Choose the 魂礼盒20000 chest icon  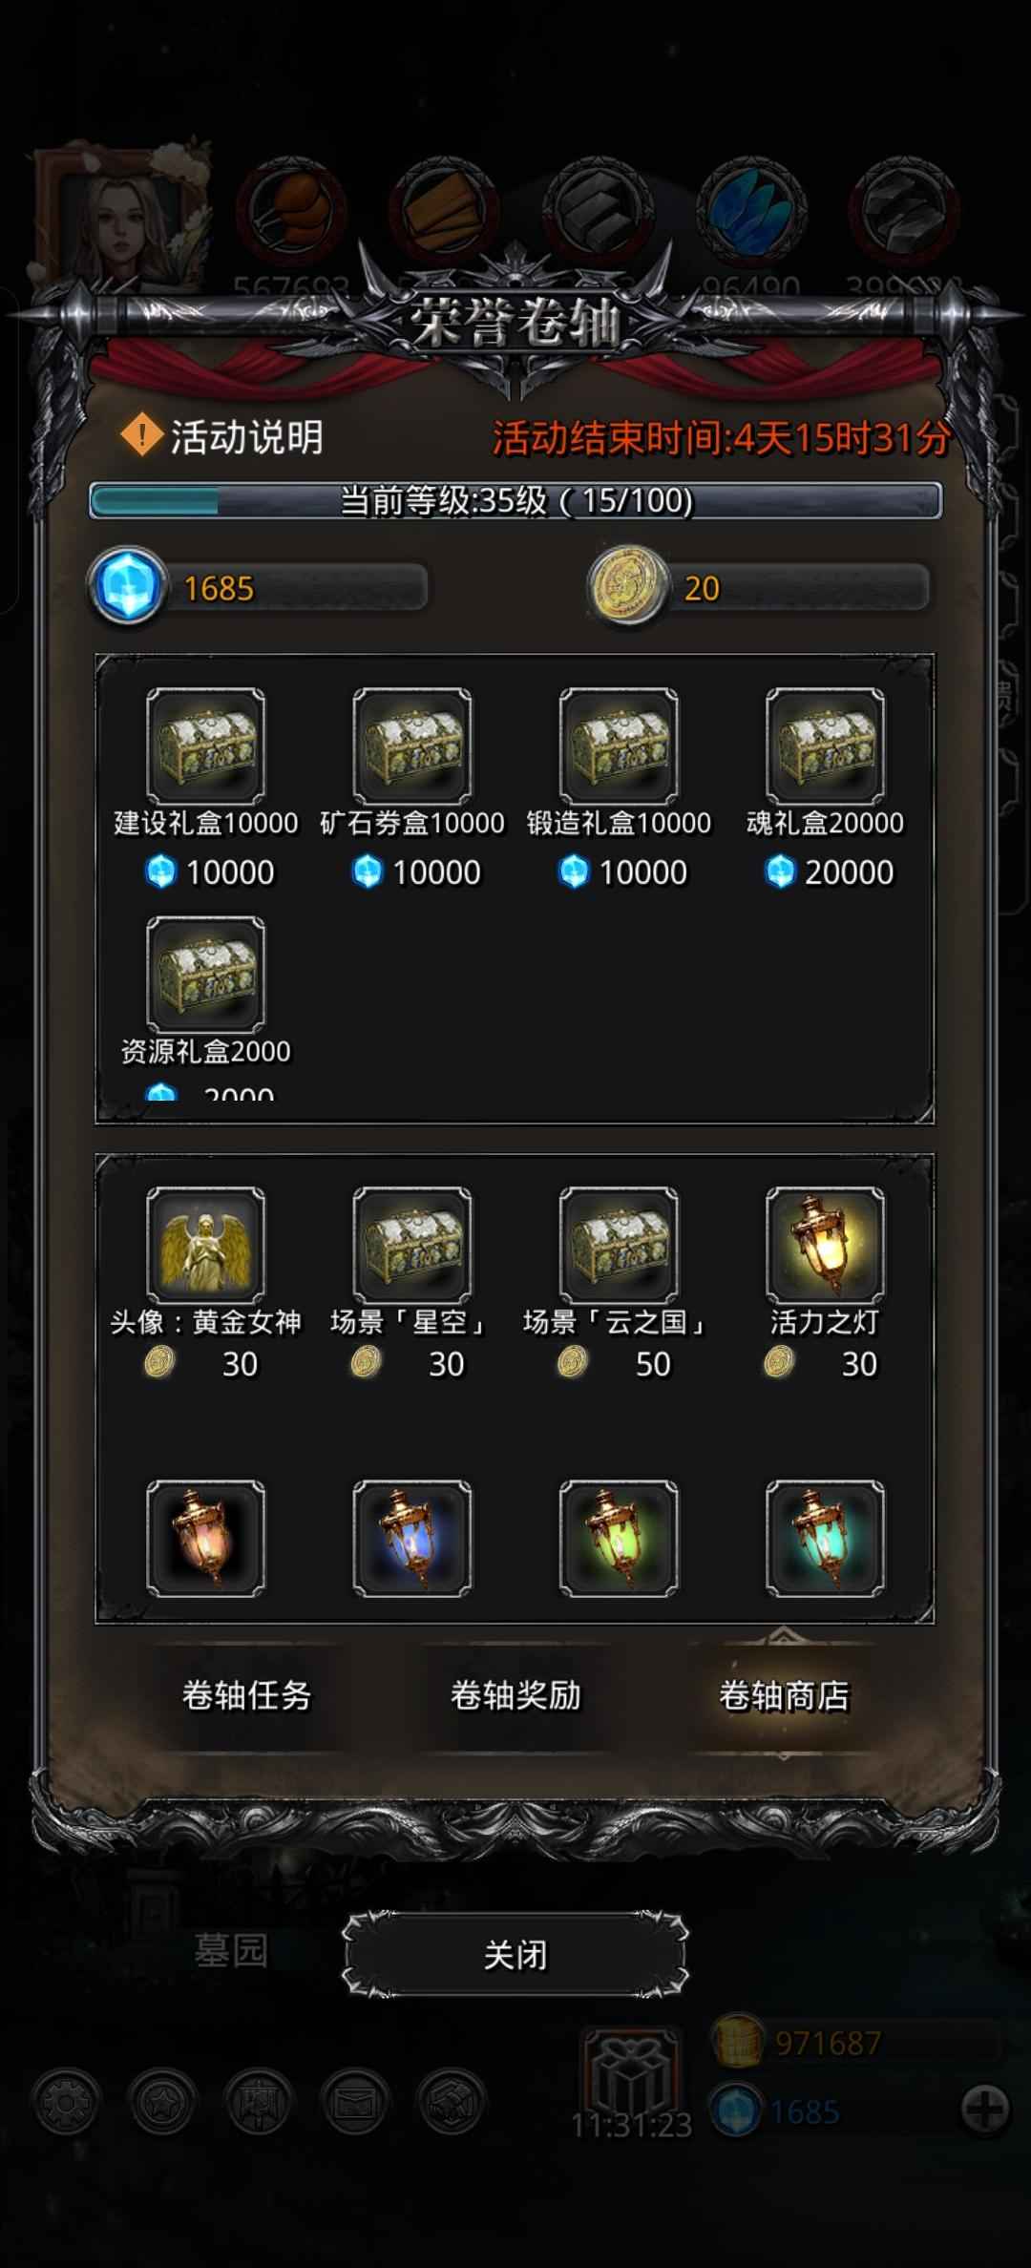coord(825,745)
